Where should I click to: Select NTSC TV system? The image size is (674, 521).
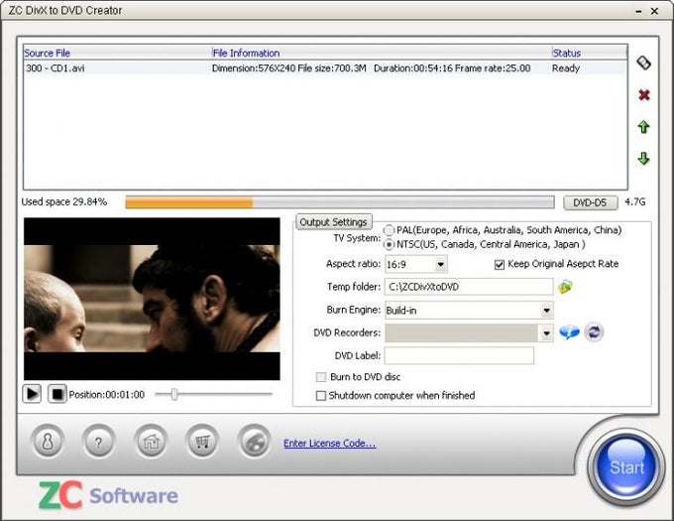coord(389,244)
